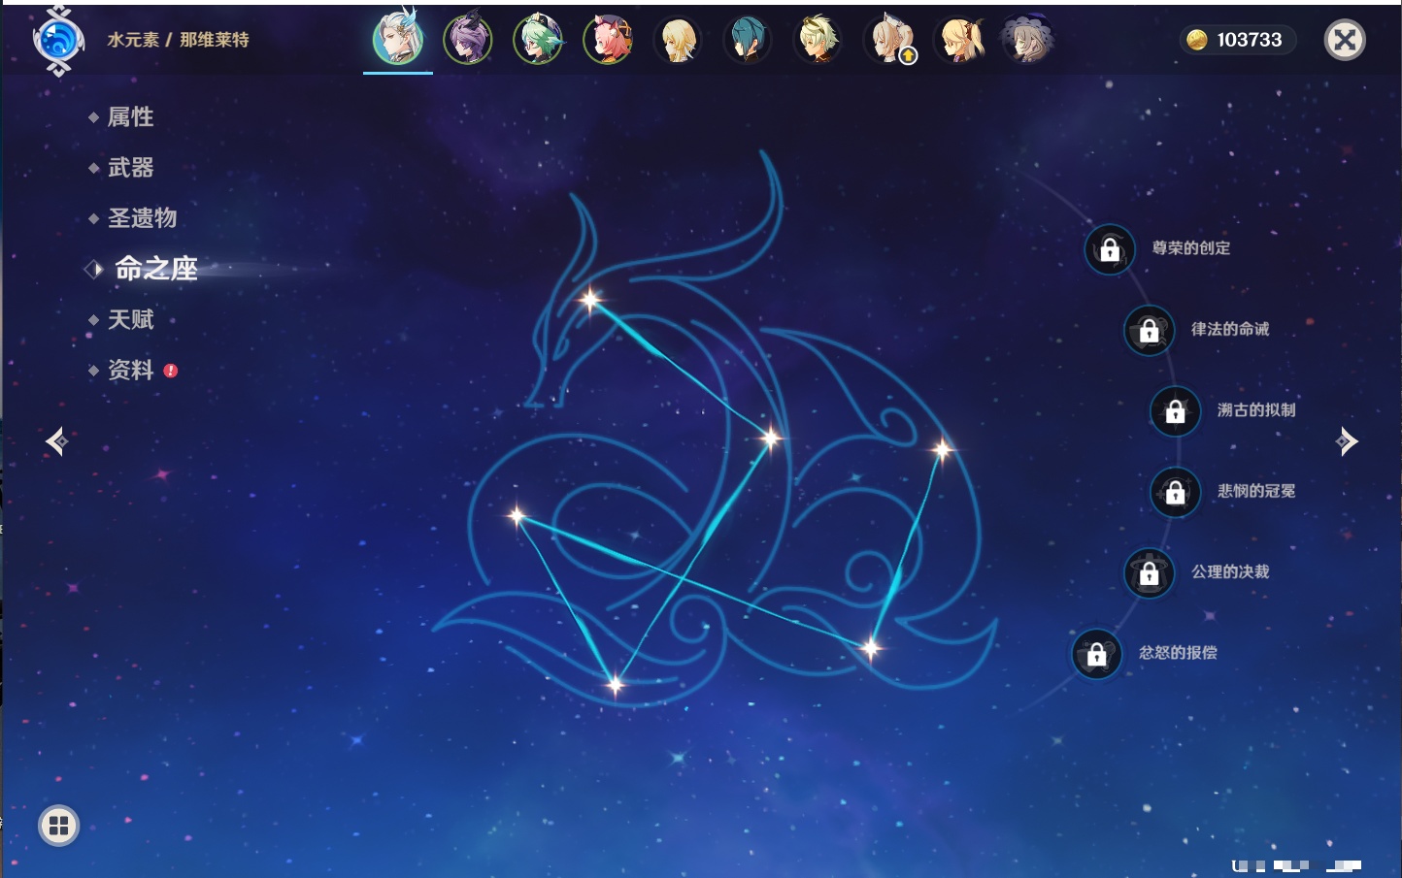1402x878 pixels.
Task: Select the pink-haired character with cat ears
Action: pos(608,40)
